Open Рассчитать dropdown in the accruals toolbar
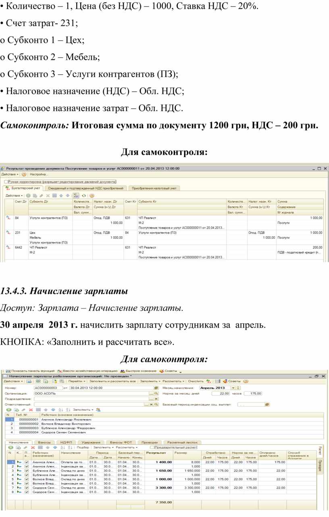 click(127, 448)
